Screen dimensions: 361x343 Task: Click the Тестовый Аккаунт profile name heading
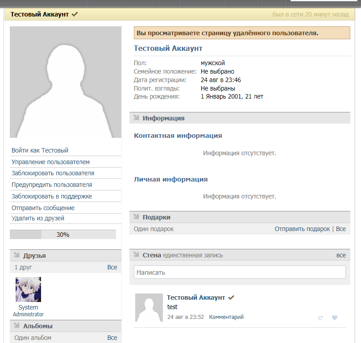(168, 48)
